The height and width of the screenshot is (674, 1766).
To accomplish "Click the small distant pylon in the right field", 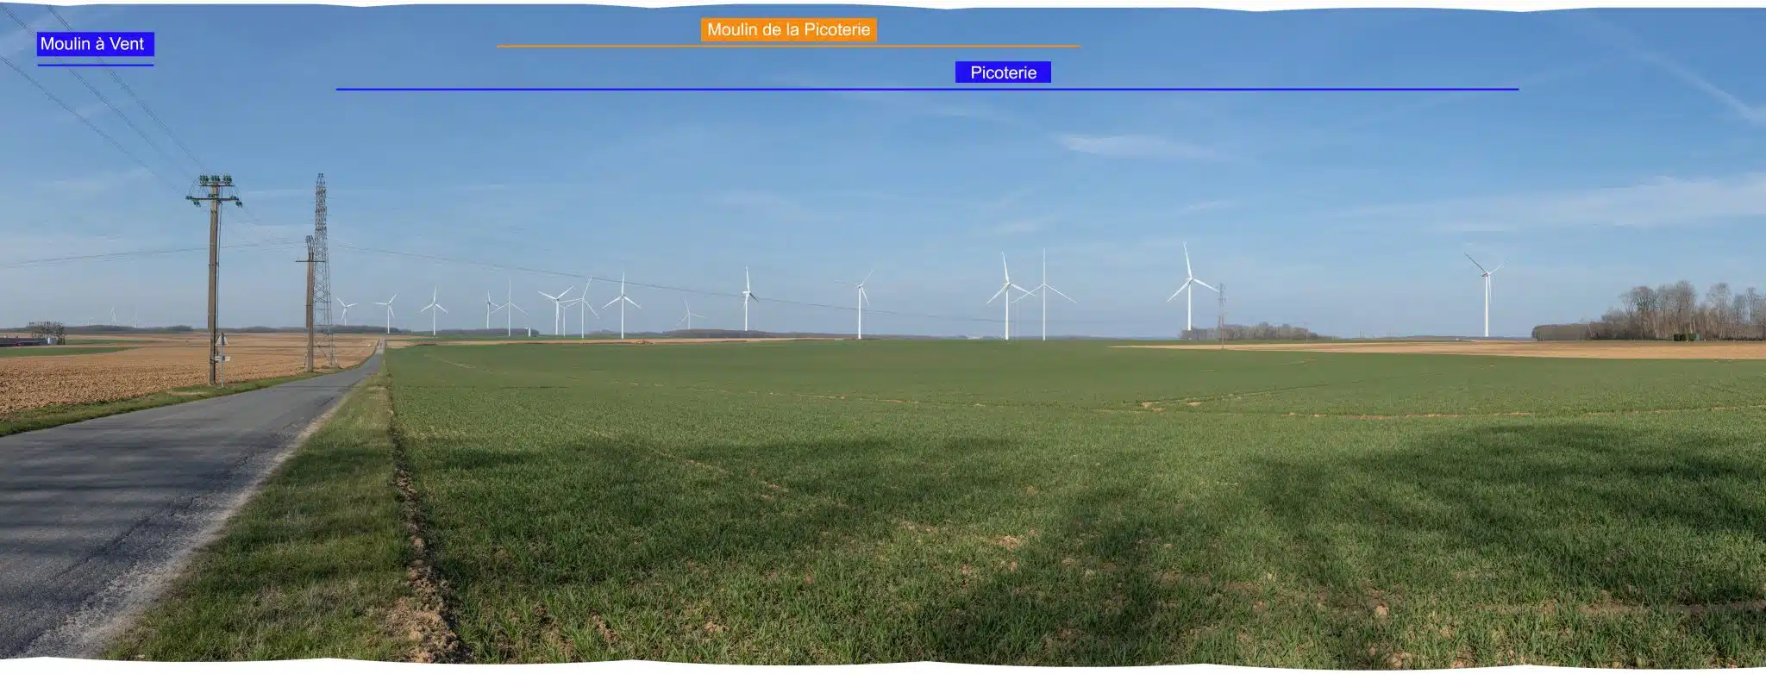I will pos(1221,315).
